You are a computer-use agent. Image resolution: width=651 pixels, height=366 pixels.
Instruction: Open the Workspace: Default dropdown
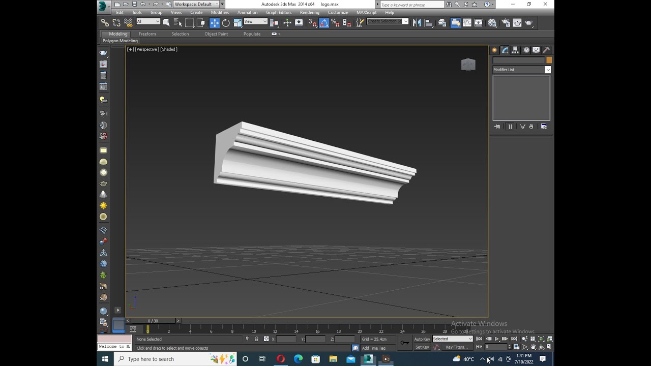pyautogui.click(x=196, y=4)
